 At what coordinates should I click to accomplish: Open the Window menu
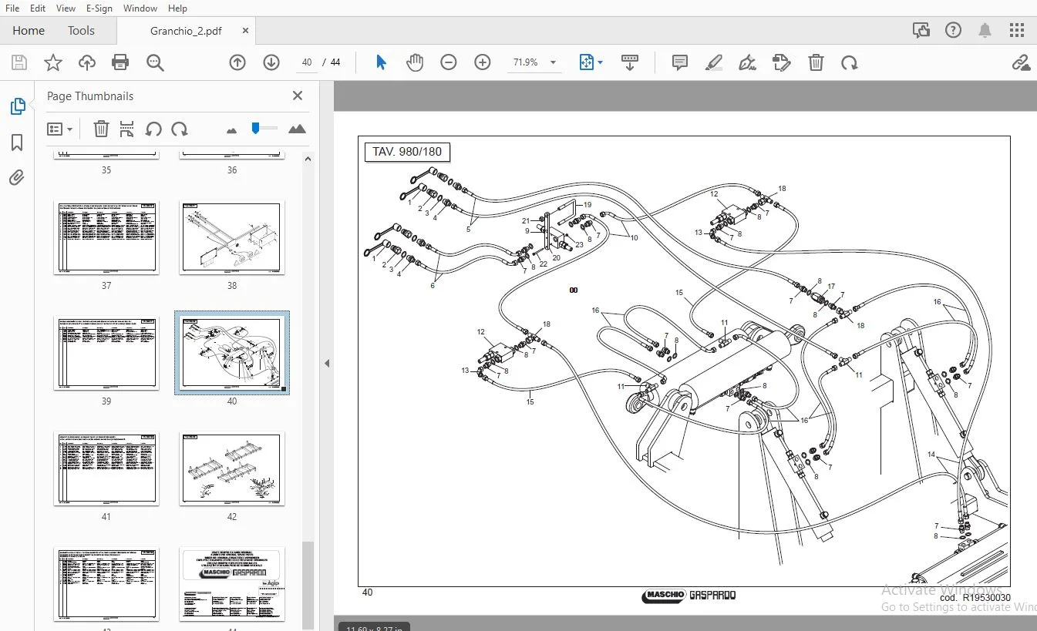pos(140,8)
